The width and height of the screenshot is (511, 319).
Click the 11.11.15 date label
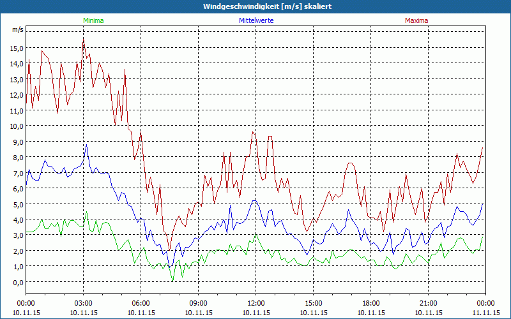pos(486,313)
